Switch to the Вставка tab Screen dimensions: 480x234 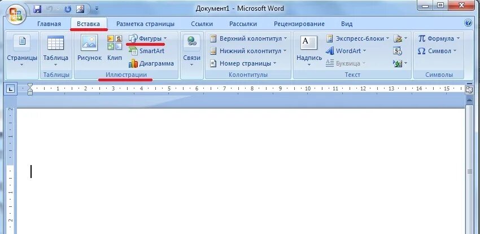click(88, 24)
